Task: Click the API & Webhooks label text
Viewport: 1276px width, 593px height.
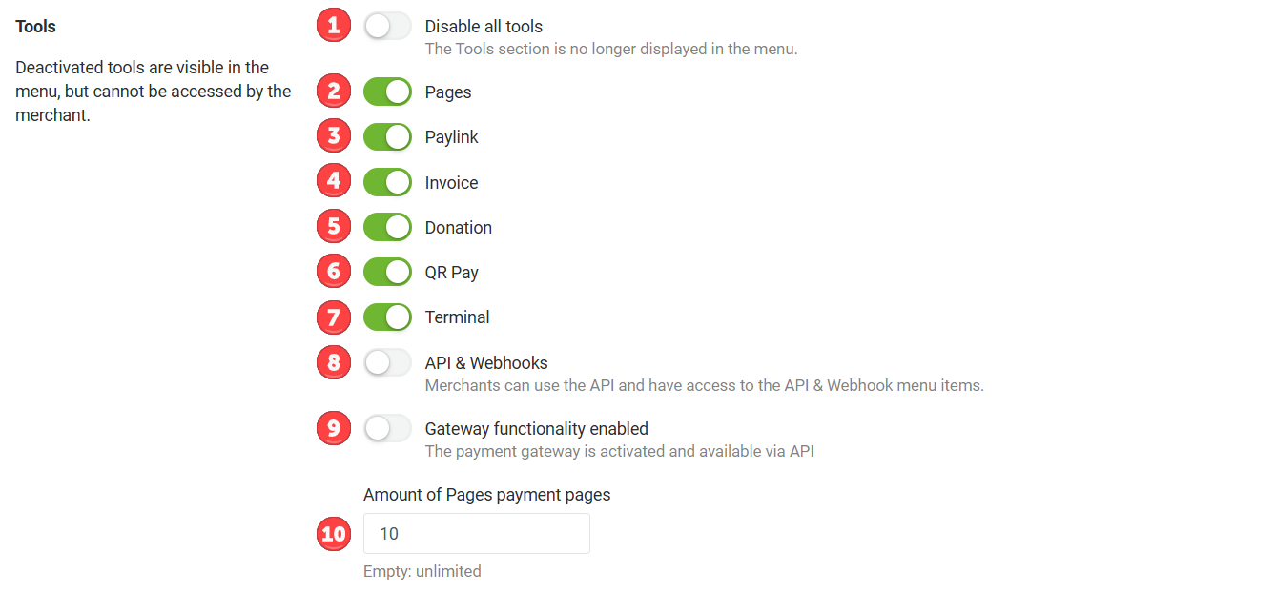Action: 486,362
